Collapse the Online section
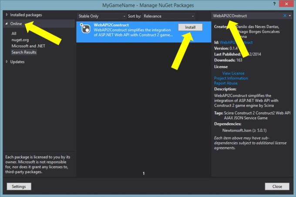This screenshot has width=296, height=197. pos(7,24)
